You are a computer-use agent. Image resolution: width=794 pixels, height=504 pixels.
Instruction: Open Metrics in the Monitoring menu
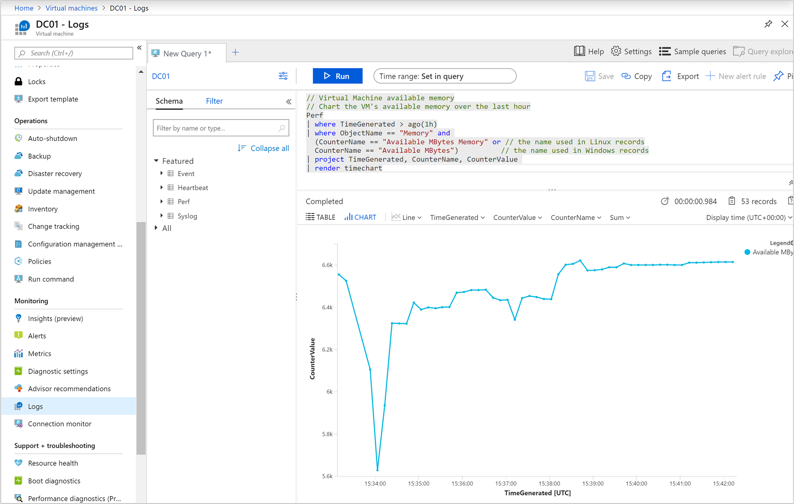[39, 353]
